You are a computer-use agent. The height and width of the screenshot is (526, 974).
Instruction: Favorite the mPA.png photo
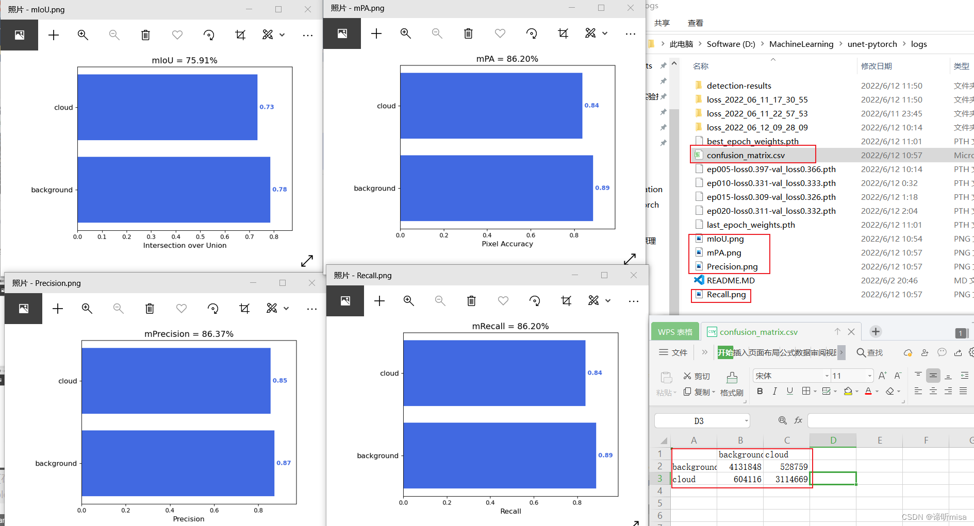(500, 33)
